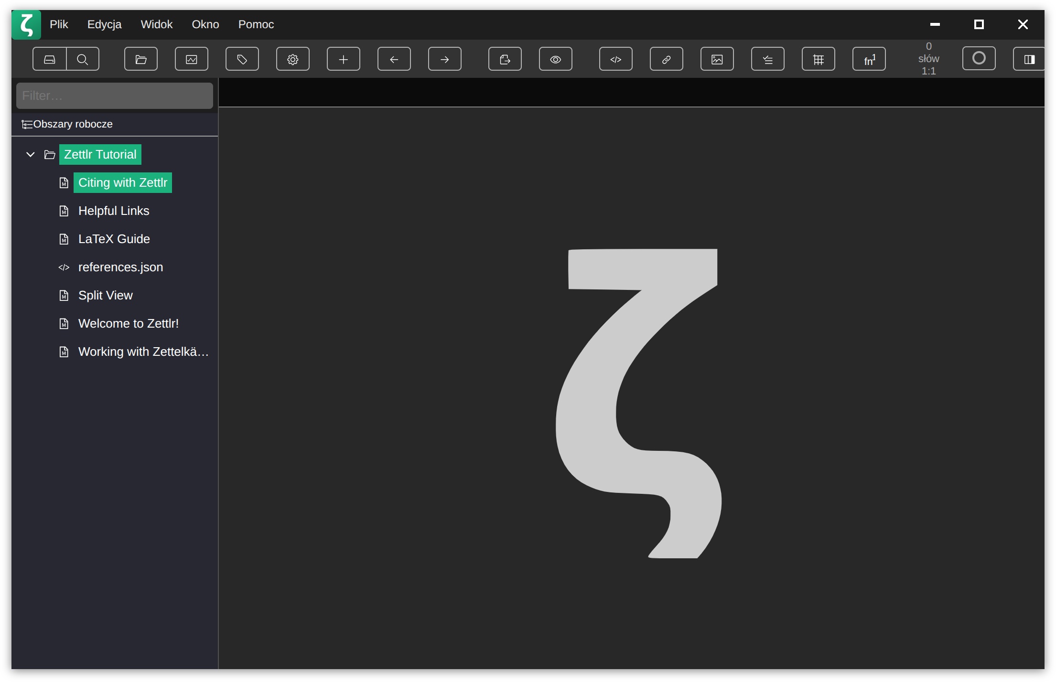This screenshot has height=682, width=1056.
Task: Open the tag manager icon
Action: [242, 59]
